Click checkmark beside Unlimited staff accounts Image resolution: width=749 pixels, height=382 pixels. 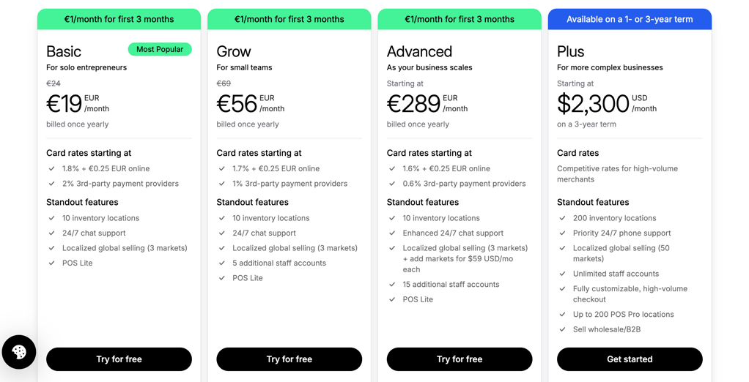point(563,274)
